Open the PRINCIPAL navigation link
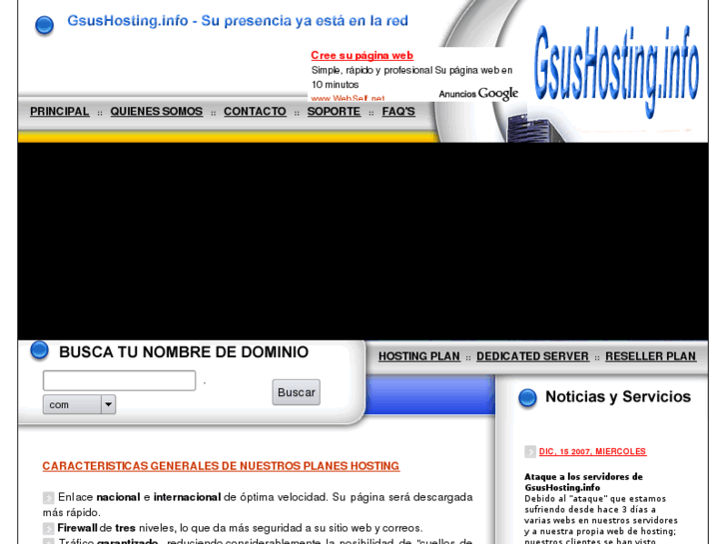The width and height of the screenshot is (726, 544). coord(59,112)
